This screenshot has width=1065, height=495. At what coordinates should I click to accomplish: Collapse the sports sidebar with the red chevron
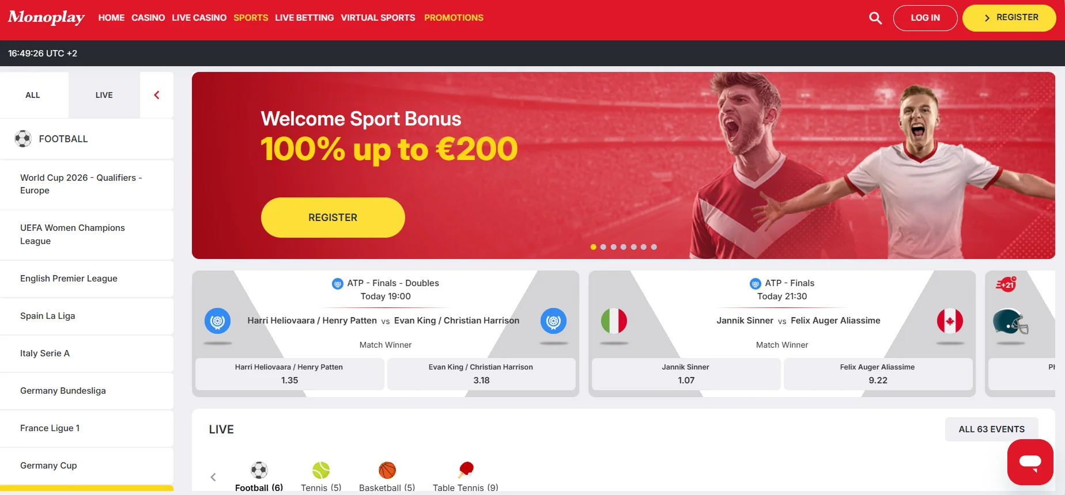click(157, 95)
